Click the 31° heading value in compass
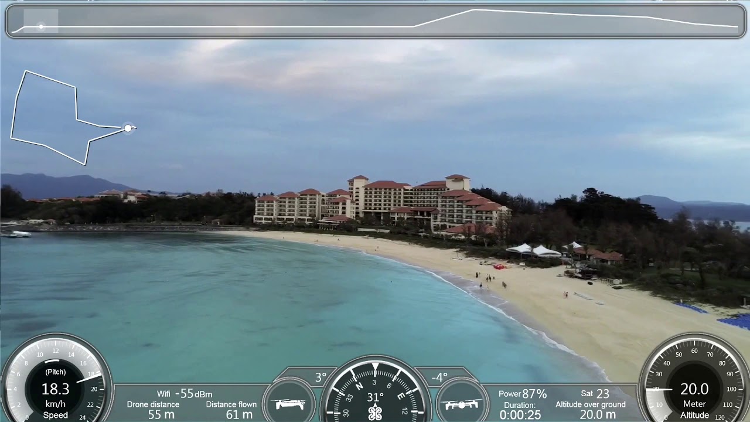The image size is (750, 422). click(x=375, y=397)
